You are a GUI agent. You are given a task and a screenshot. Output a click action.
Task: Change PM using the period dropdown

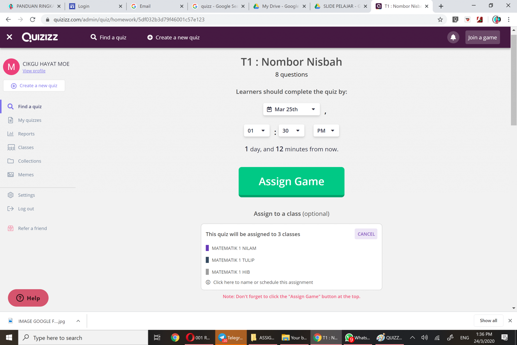(x=326, y=130)
